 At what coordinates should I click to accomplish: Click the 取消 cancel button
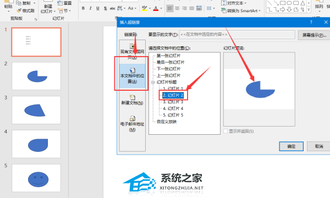tap(318, 146)
